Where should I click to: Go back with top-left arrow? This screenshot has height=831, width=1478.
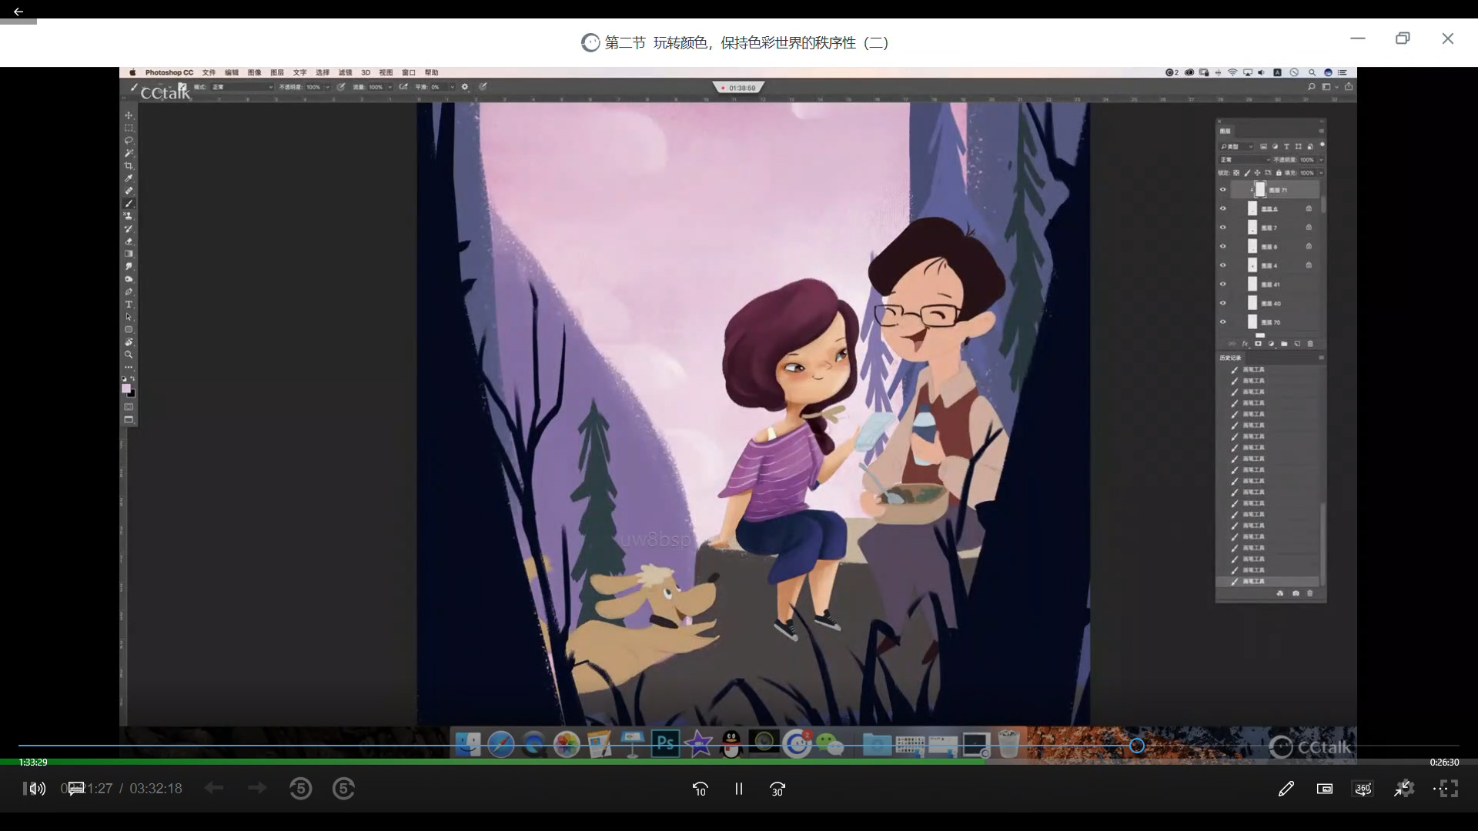point(18,12)
